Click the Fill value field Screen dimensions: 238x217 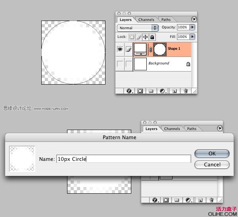183,37
